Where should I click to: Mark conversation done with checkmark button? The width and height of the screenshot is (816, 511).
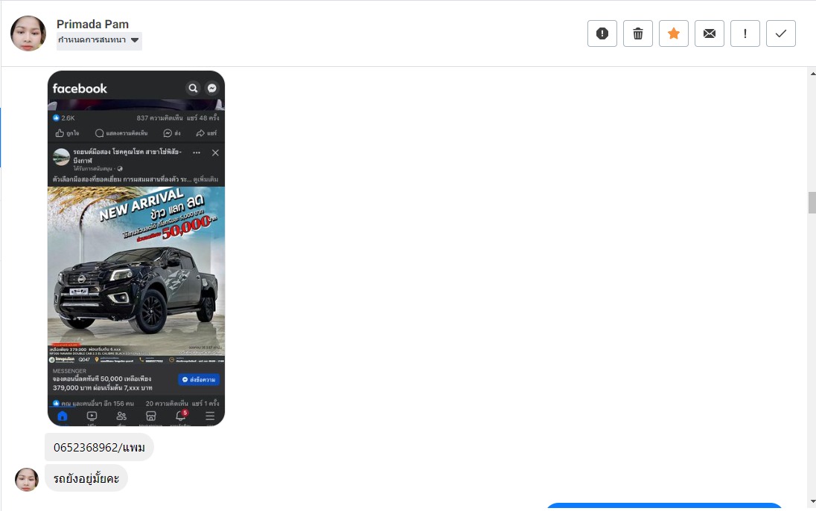pos(780,33)
